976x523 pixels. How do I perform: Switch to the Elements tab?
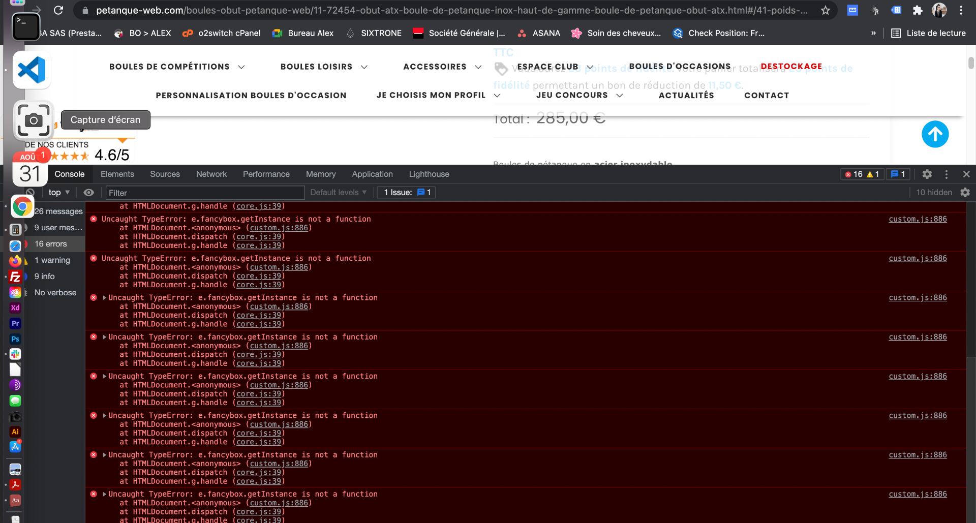(117, 174)
